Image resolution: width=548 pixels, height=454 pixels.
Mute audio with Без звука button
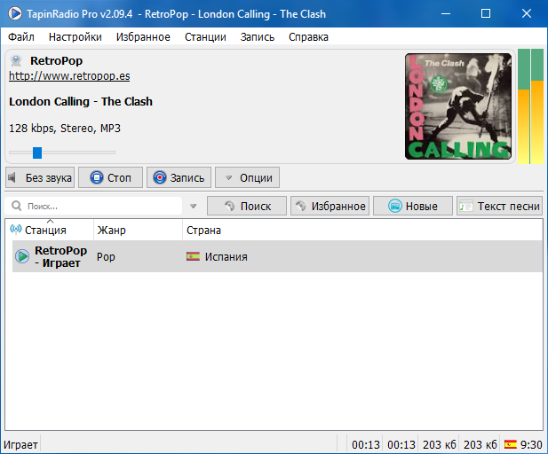click(40, 177)
